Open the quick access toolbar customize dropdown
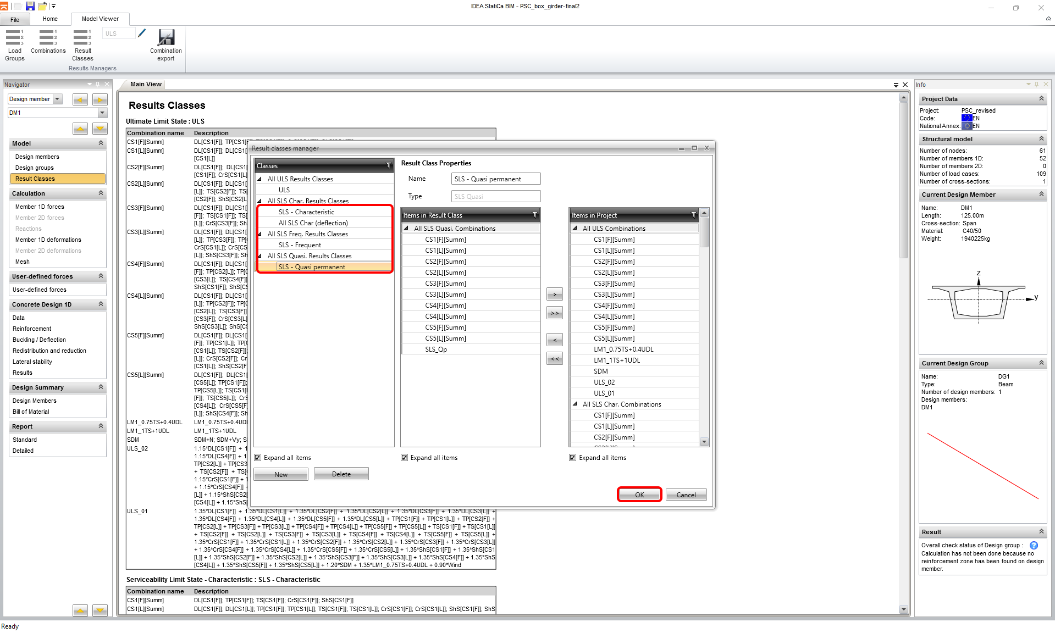The width and height of the screenshot is (1055, 633). pyautogui.click(x=53, y=6)
